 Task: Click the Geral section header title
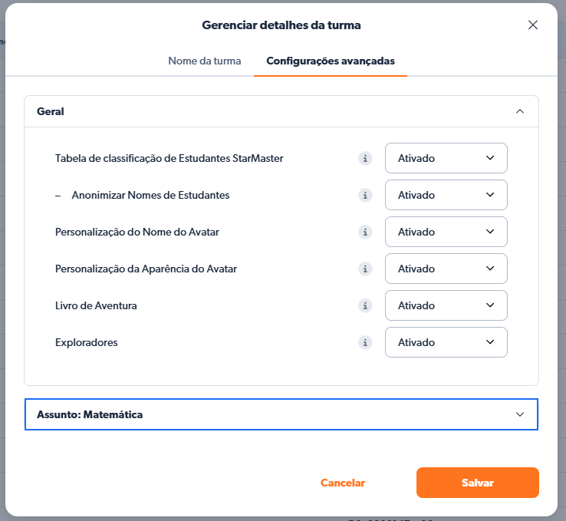pos(51,111)
